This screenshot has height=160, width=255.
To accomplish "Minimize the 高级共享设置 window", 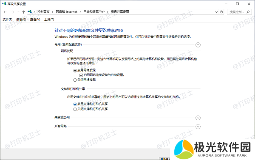I will pos(226,4).
